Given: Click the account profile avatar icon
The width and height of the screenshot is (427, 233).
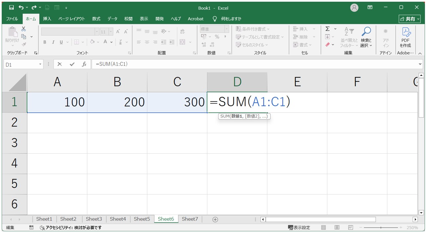Looking at the screenshot, I should click(x=354, y=8).
